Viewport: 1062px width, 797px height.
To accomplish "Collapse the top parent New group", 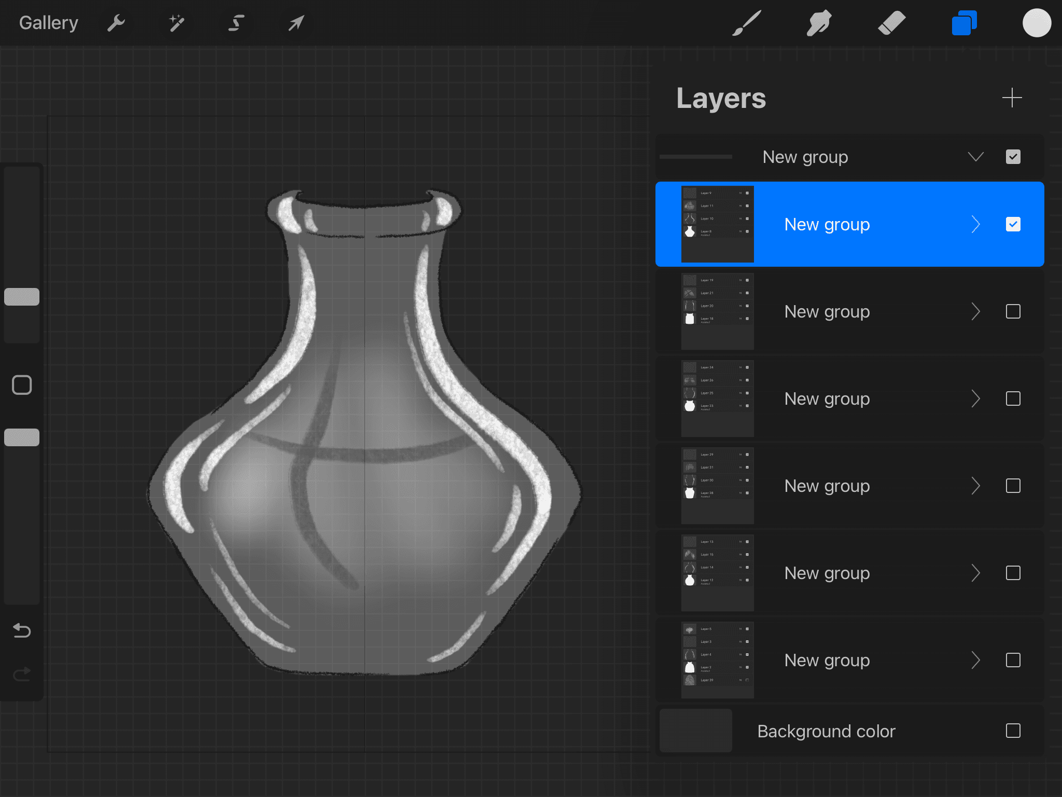I will [975, 157].
